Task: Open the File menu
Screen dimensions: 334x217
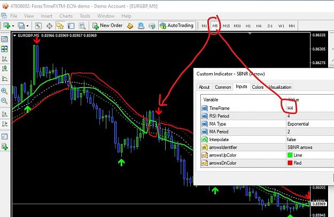Action: (x=14, y=16)
